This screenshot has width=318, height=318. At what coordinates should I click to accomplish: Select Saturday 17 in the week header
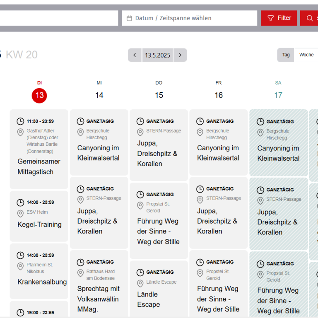(278, 95)
